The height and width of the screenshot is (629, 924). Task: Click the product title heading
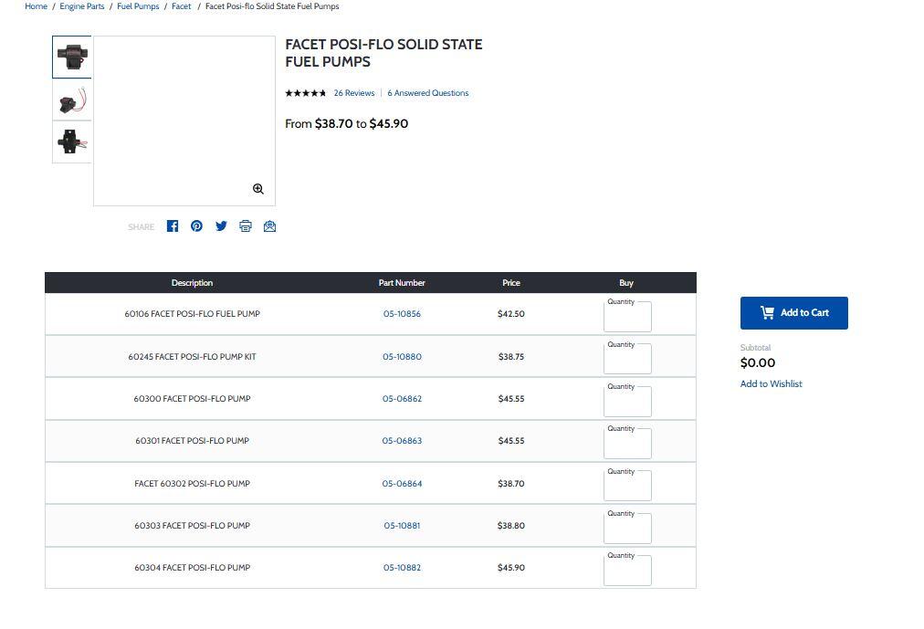(x=383, y=53)
